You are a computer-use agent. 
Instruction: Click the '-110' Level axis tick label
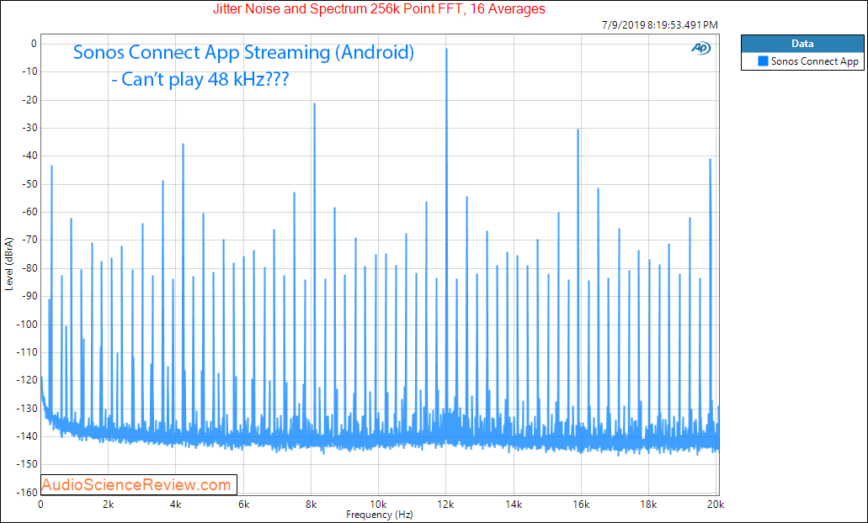click(x=26, y=352)
